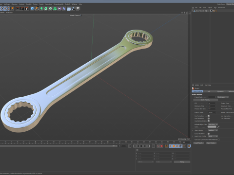This screenshot has height=175, width=234.
Task: Expand the View Clipping row arrow
Action: tap(193, 130)
